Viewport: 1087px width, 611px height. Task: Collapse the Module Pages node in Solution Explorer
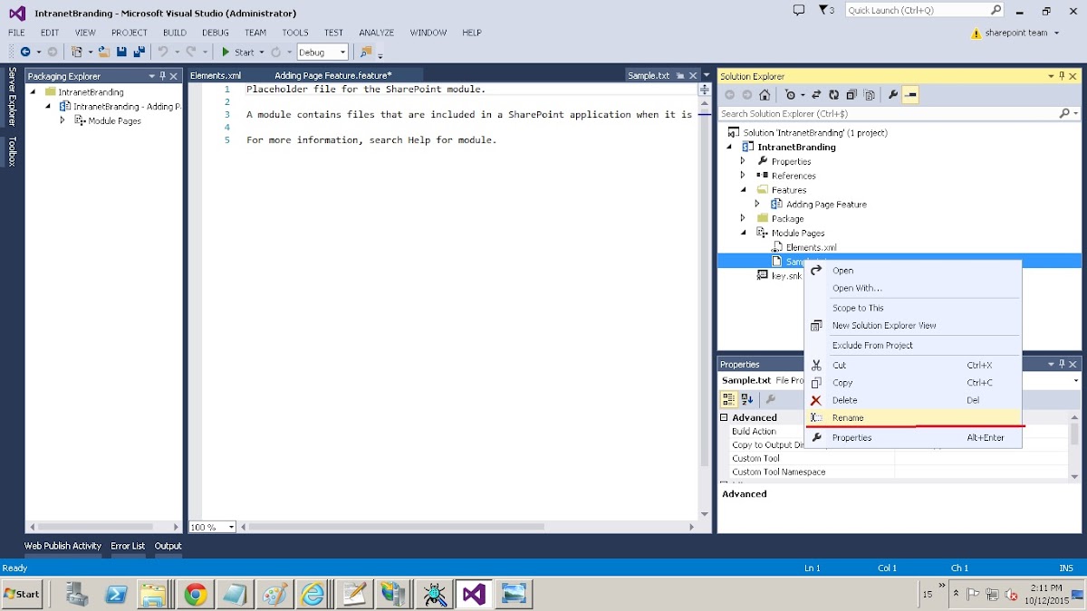(744, 233)
